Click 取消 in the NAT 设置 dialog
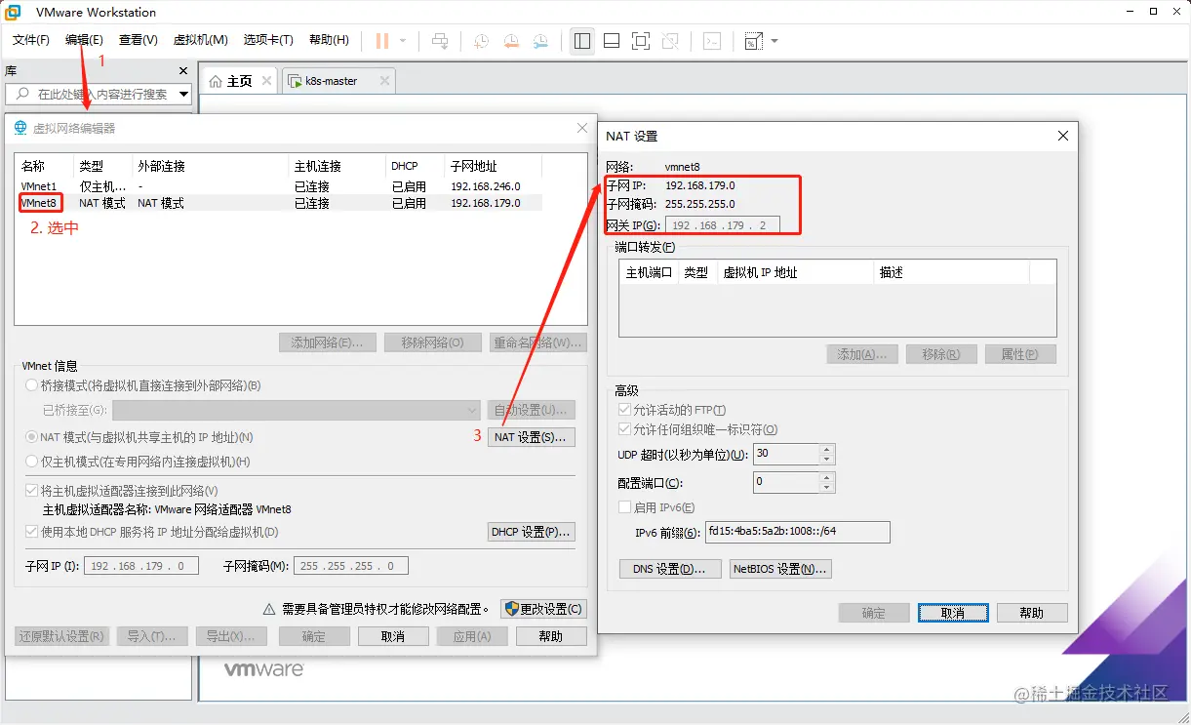Image resolution: width=1191 pixels, height=725 pixels. [x=953, y=613]
